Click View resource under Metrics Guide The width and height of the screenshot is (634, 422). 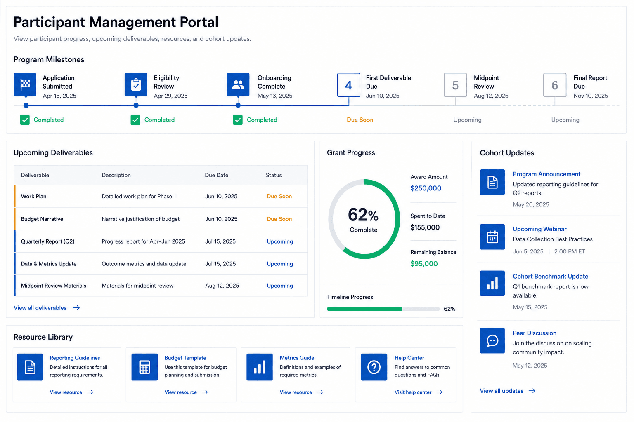click(296, 392)
